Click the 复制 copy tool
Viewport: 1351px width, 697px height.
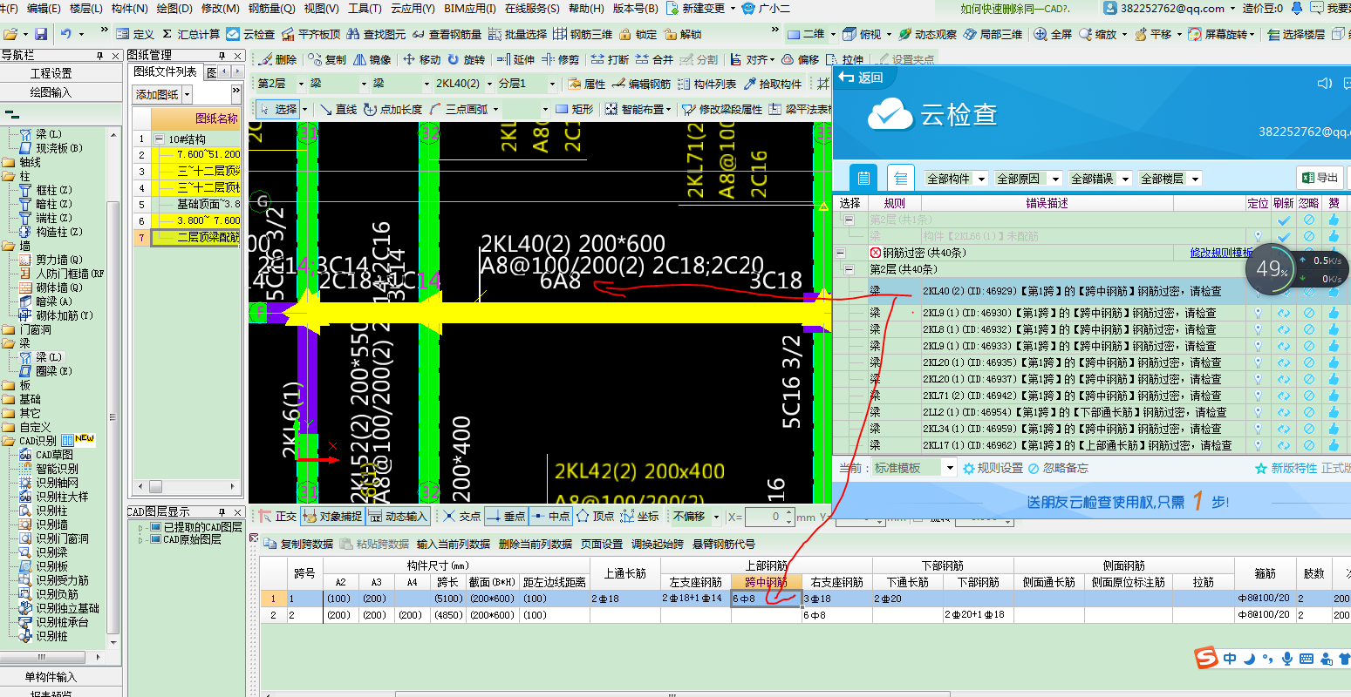point(327,59)
